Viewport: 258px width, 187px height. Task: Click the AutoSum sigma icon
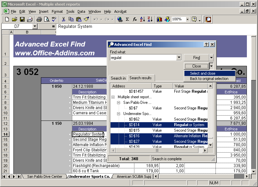point(127,19)
